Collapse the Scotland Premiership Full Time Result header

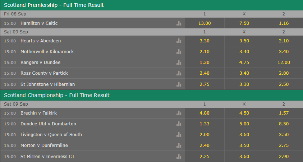(152, 5)
